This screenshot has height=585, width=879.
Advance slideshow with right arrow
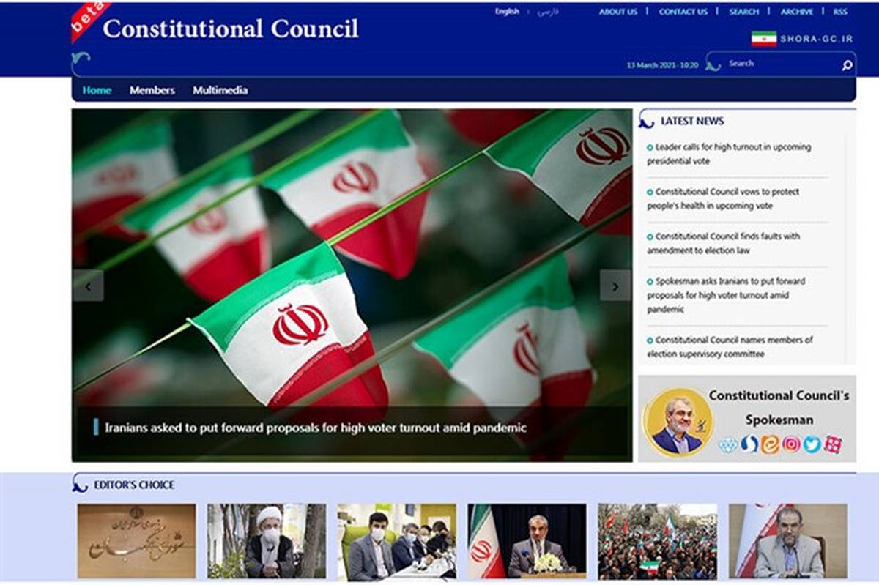tap(615, 286)
